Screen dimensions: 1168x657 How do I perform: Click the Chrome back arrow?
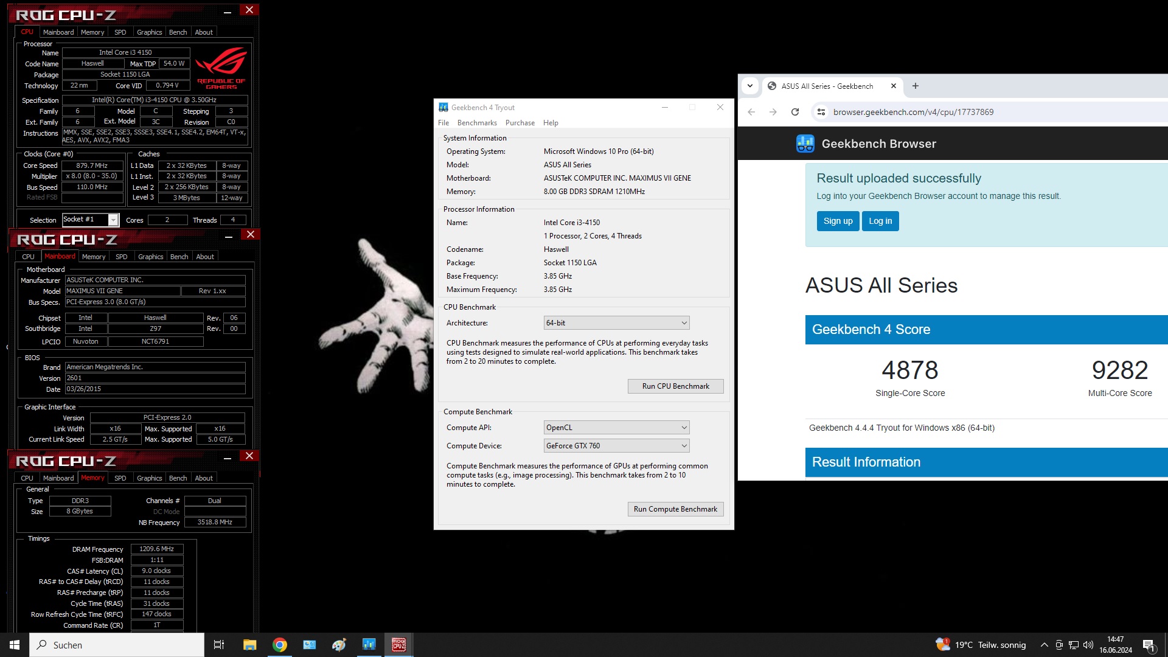click(x=751, y=112)
